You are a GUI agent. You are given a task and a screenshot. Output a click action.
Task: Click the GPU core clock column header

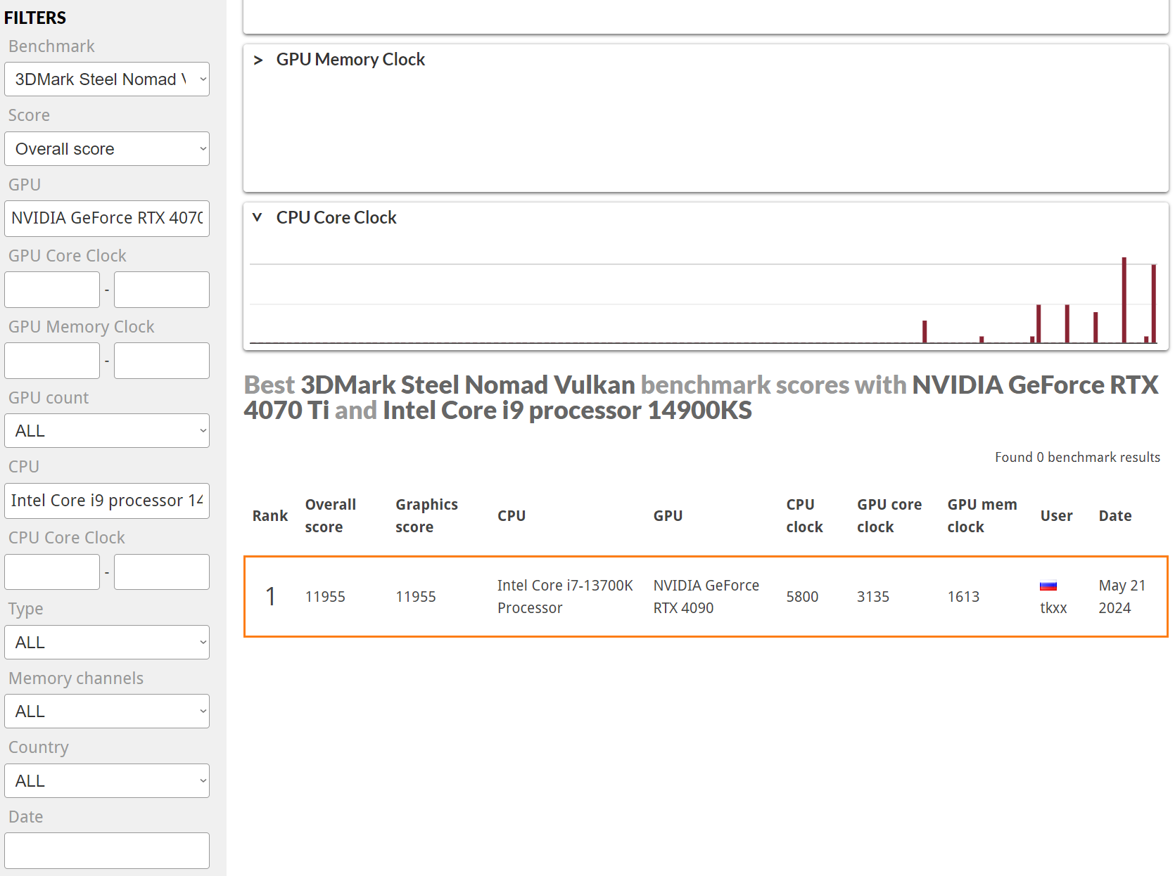(x=889, y=516)
